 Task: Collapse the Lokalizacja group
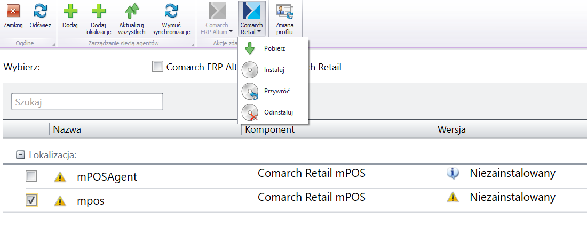20,155
